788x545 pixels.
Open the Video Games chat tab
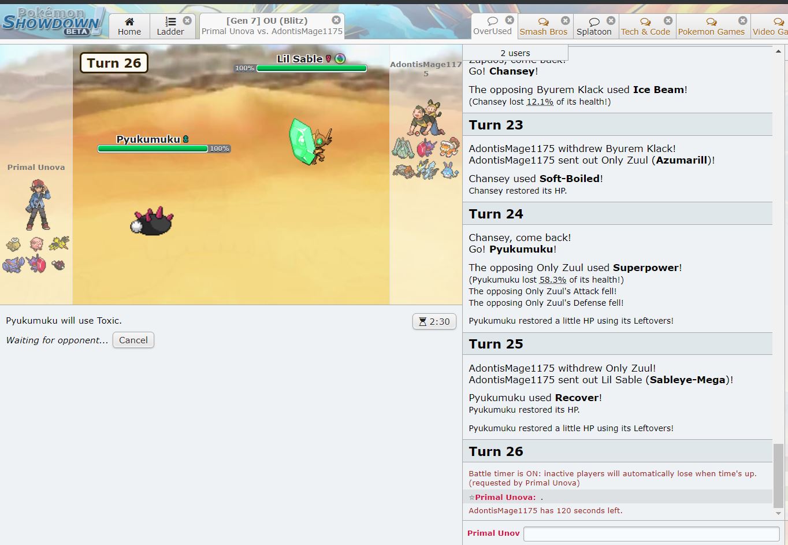pyautogui.click(x=770, y=27)
